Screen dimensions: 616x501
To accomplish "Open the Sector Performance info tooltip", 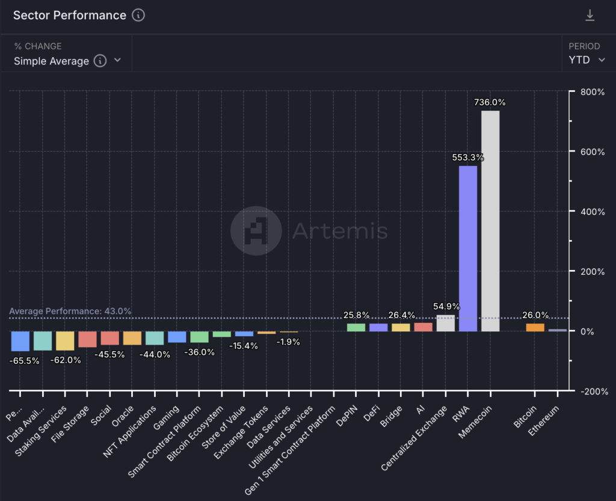I will tap(138, 16).
